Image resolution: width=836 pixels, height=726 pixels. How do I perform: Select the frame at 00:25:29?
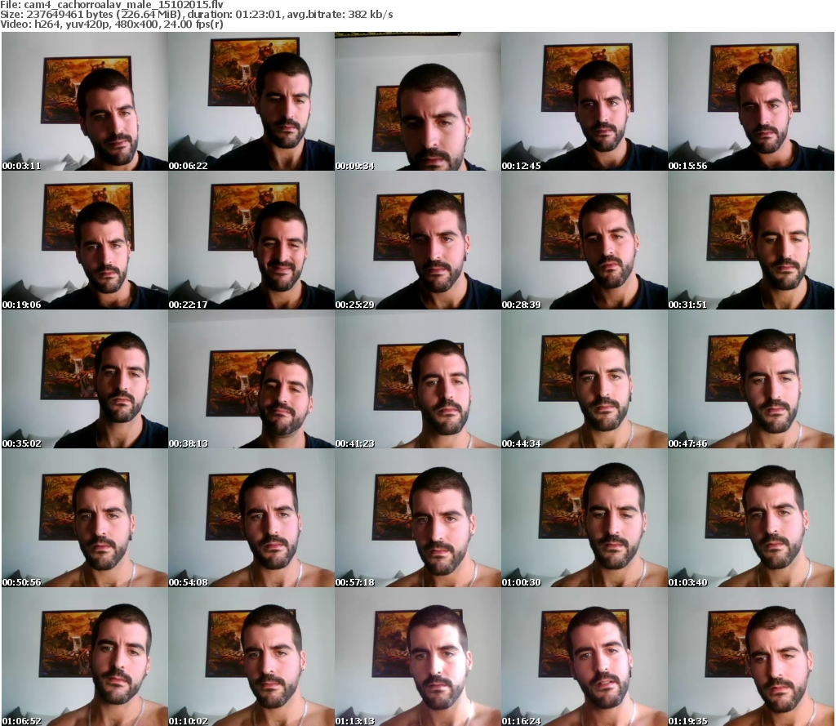pos(417,240)
